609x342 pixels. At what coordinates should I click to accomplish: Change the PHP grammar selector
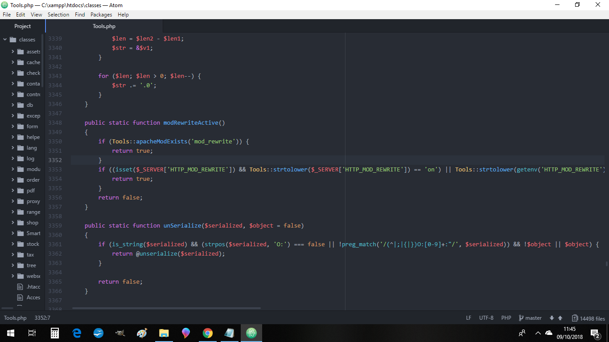tap(506, 318)
